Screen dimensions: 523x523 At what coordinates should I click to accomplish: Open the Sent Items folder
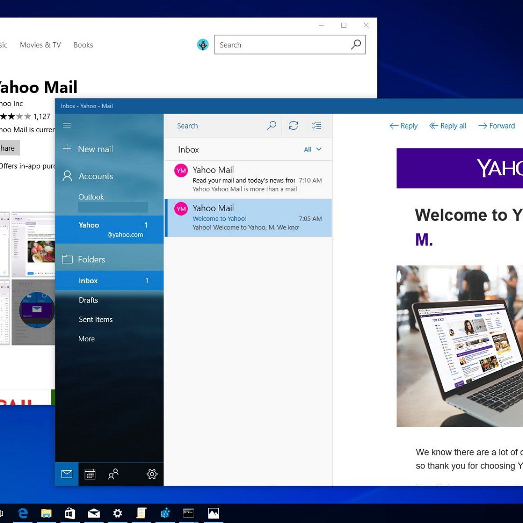[x=95, y=320]
